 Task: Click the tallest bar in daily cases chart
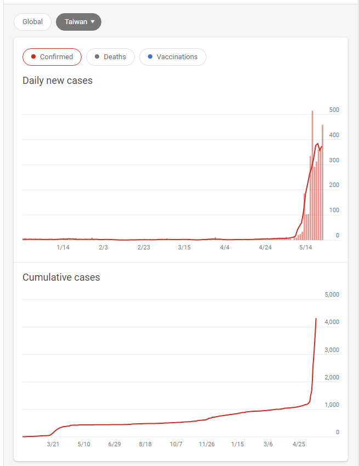click(x=312, y=175)
